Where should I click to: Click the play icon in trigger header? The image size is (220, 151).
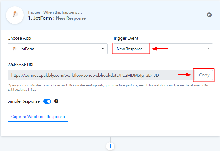tap(209, 15)
